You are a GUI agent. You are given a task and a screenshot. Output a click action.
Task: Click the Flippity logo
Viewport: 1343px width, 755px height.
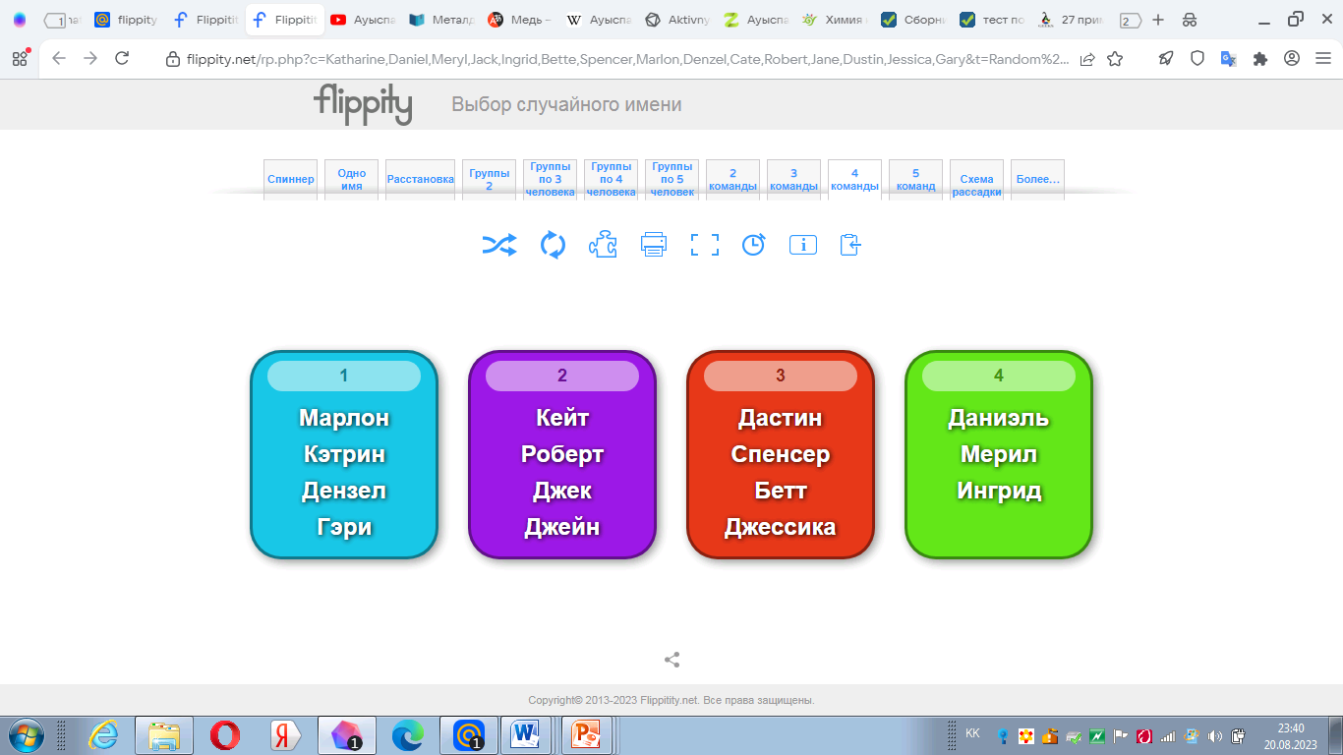pos(363,104)
